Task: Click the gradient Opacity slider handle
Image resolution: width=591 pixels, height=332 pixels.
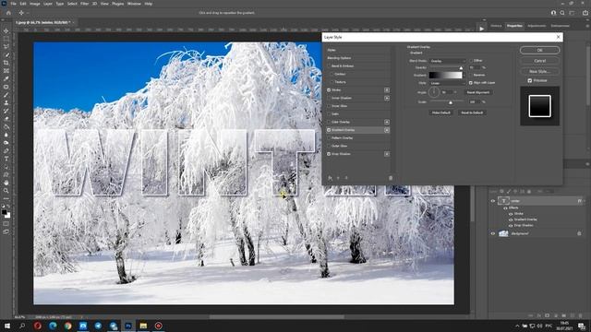Action: (x=461, y=67)
